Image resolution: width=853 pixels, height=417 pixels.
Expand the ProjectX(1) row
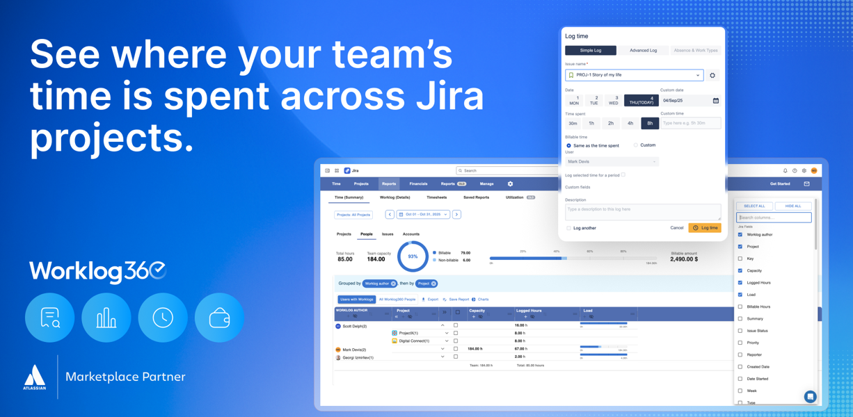[447, 333]
